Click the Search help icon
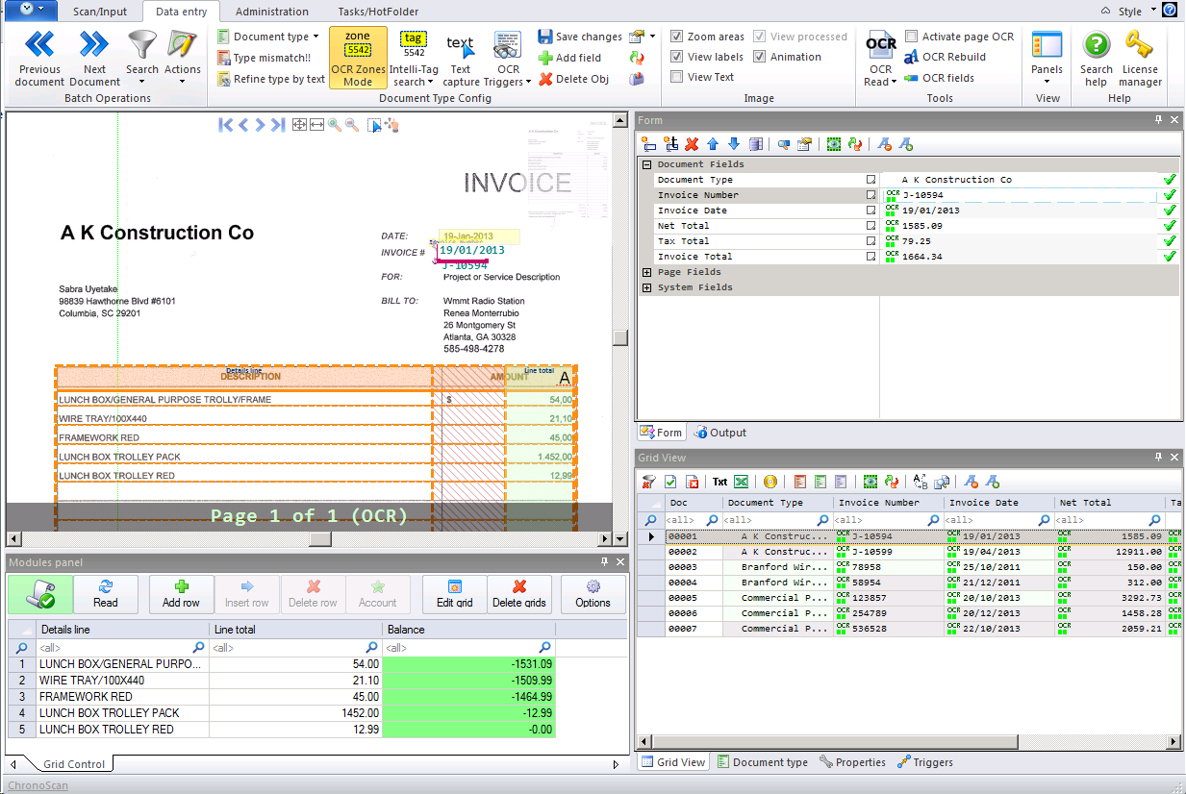The width and height of the screenshot is (1186, 794). tap(1096, 45)
